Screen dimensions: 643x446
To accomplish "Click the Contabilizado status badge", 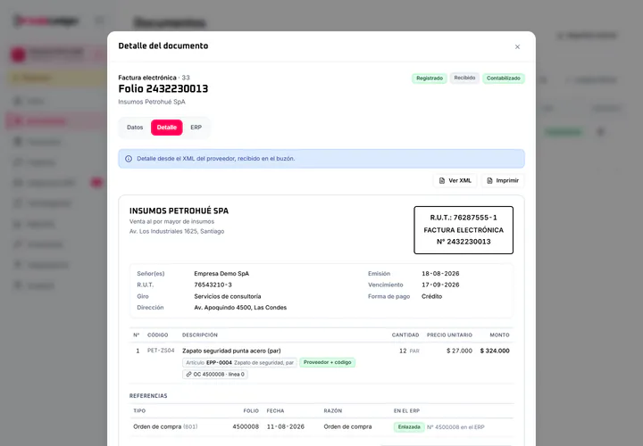I will click(x=503, y=78).
